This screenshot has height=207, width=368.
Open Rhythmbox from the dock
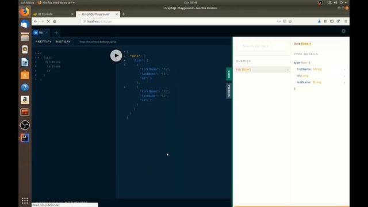(x=25, y=49)
